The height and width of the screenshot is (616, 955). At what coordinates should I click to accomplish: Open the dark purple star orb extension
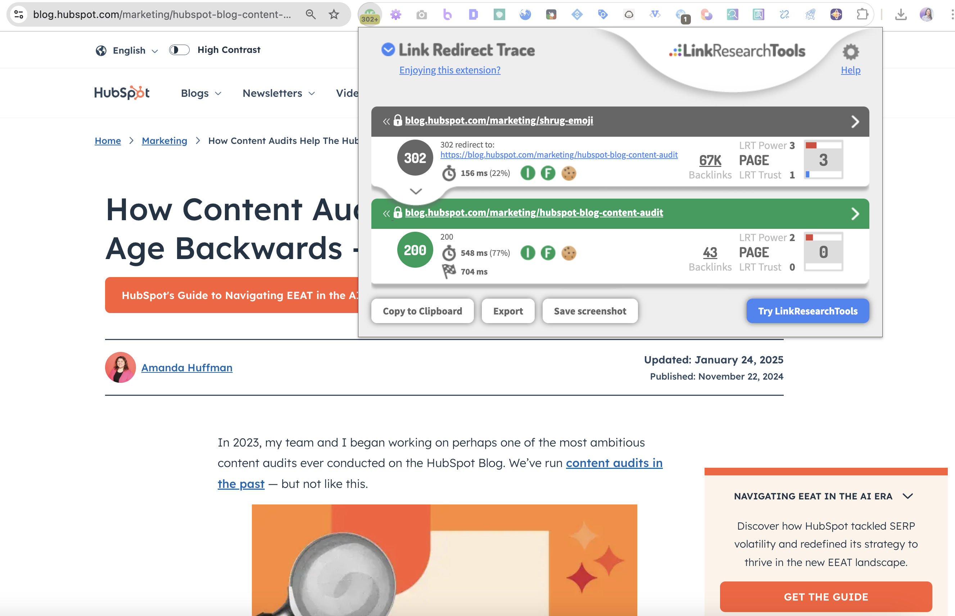836,15
